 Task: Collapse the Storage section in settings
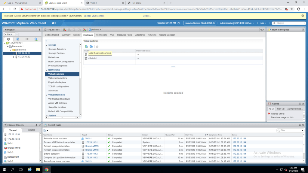tap(47, 45)
